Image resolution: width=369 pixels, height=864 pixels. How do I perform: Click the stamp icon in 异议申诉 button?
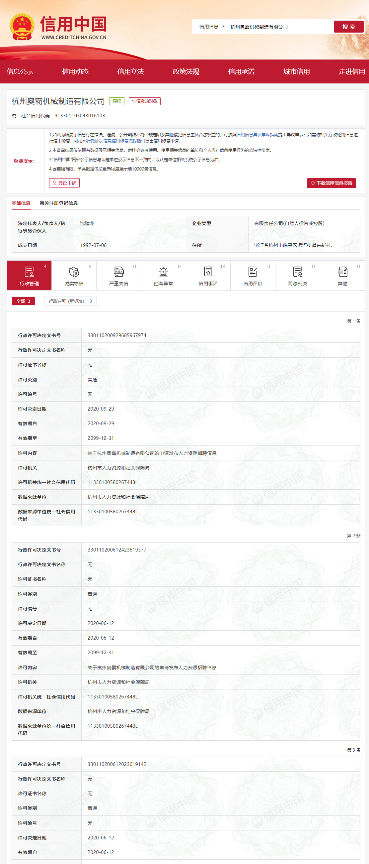(54, 183)
